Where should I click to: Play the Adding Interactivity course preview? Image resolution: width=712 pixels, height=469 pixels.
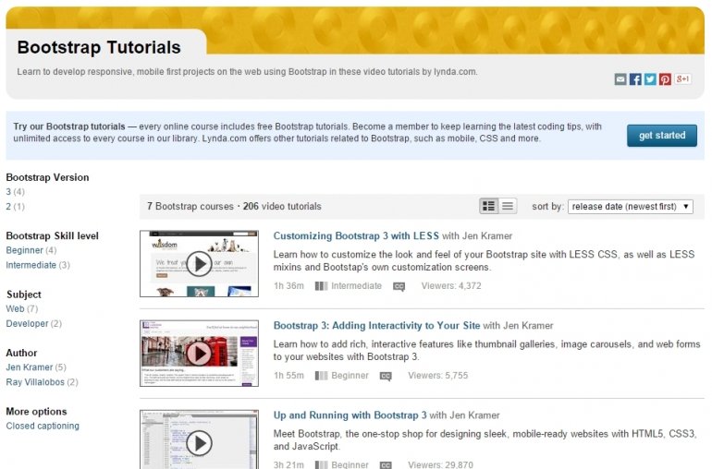199,354
